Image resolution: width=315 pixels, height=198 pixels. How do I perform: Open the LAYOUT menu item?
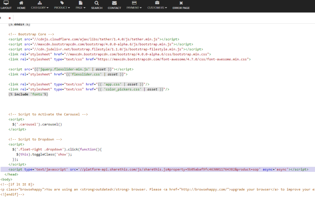6,8
